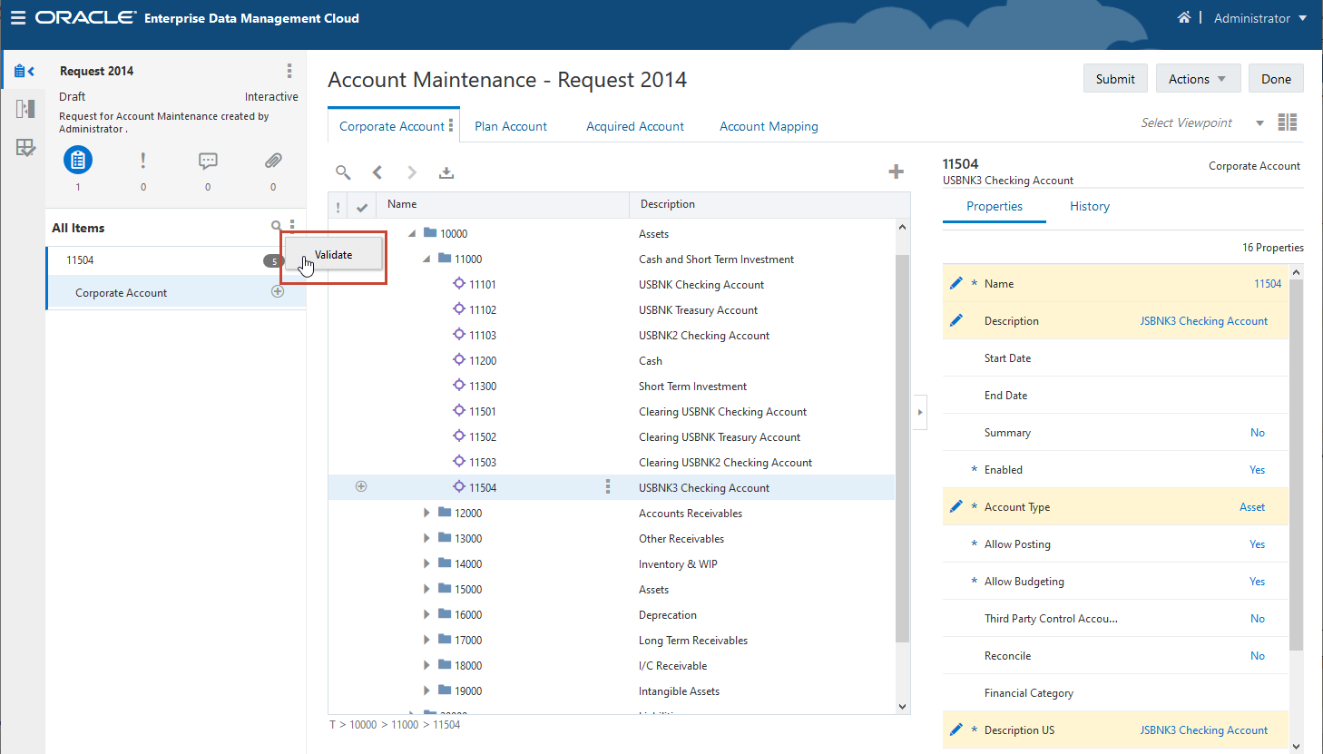This screenshot has width=1323, height=754.
Task: Choose Validate from the context menu
Action: pyautogui.click(x=334, y=255)
